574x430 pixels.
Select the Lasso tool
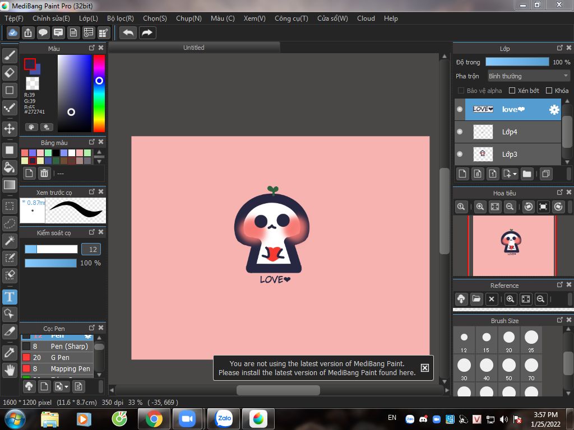tap(10, 223)
